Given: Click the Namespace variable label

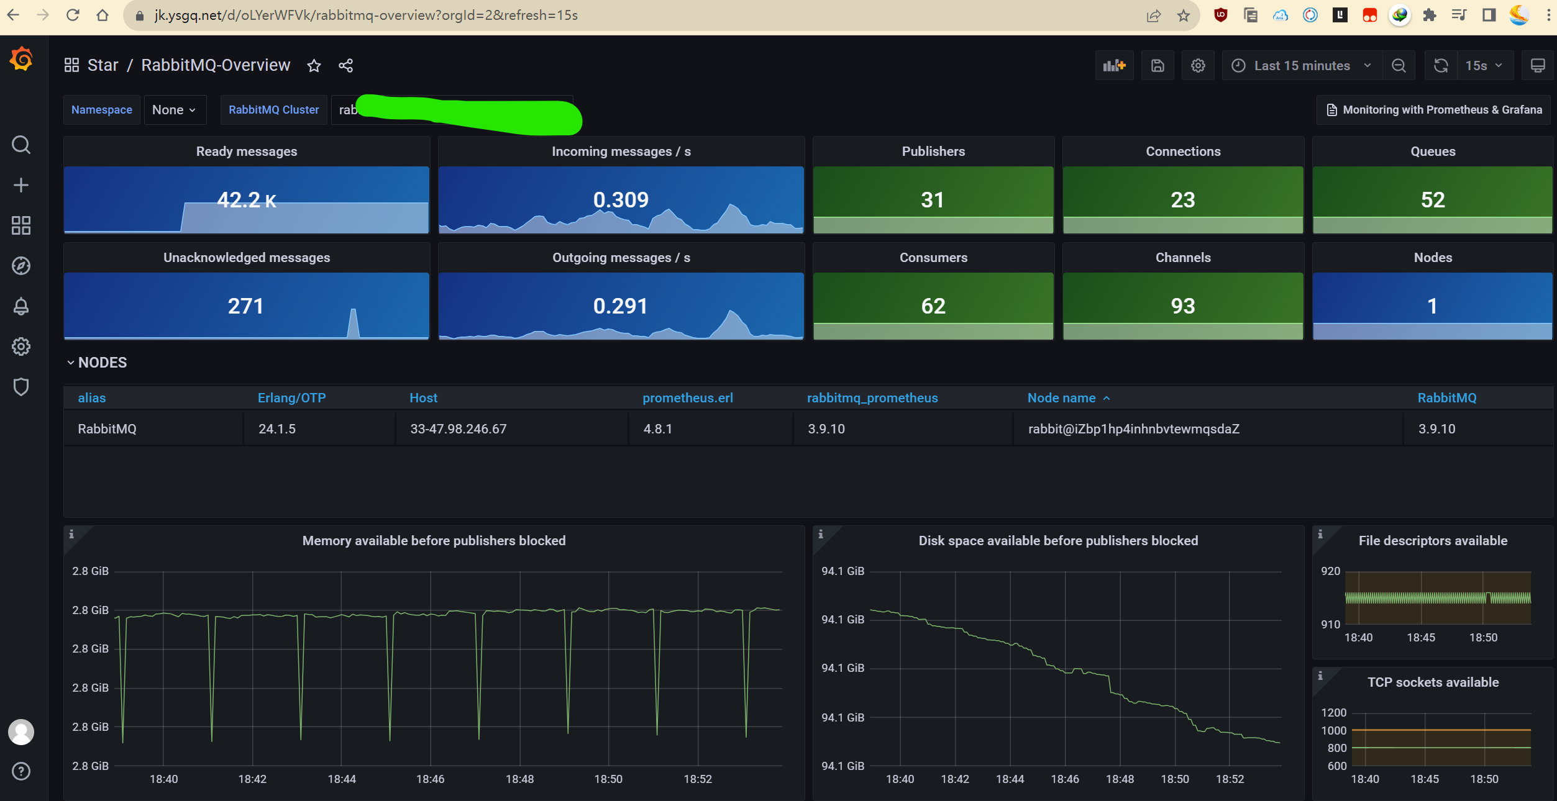Looking at the screenshot, I should (102, 110).
